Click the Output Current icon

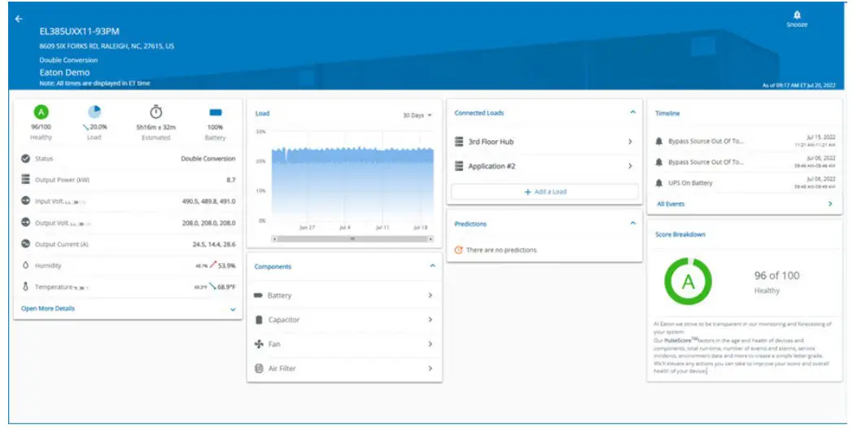click(25, 244)
